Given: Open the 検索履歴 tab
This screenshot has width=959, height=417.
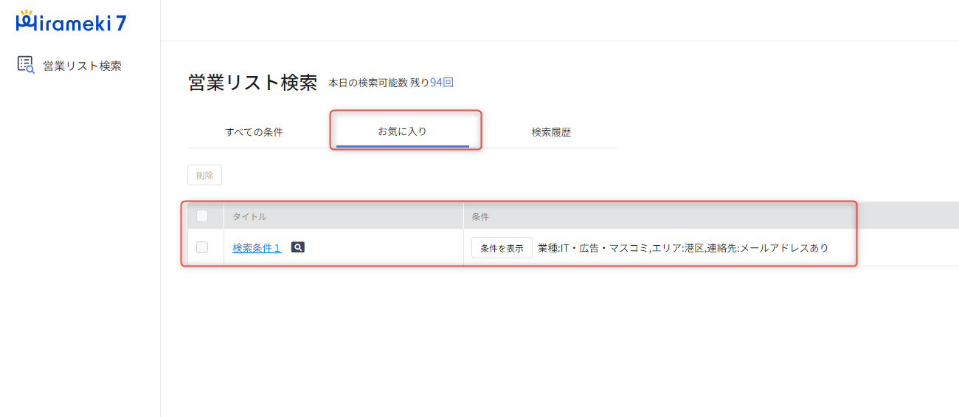Looking at the screenshot, I should coord(551,132).
